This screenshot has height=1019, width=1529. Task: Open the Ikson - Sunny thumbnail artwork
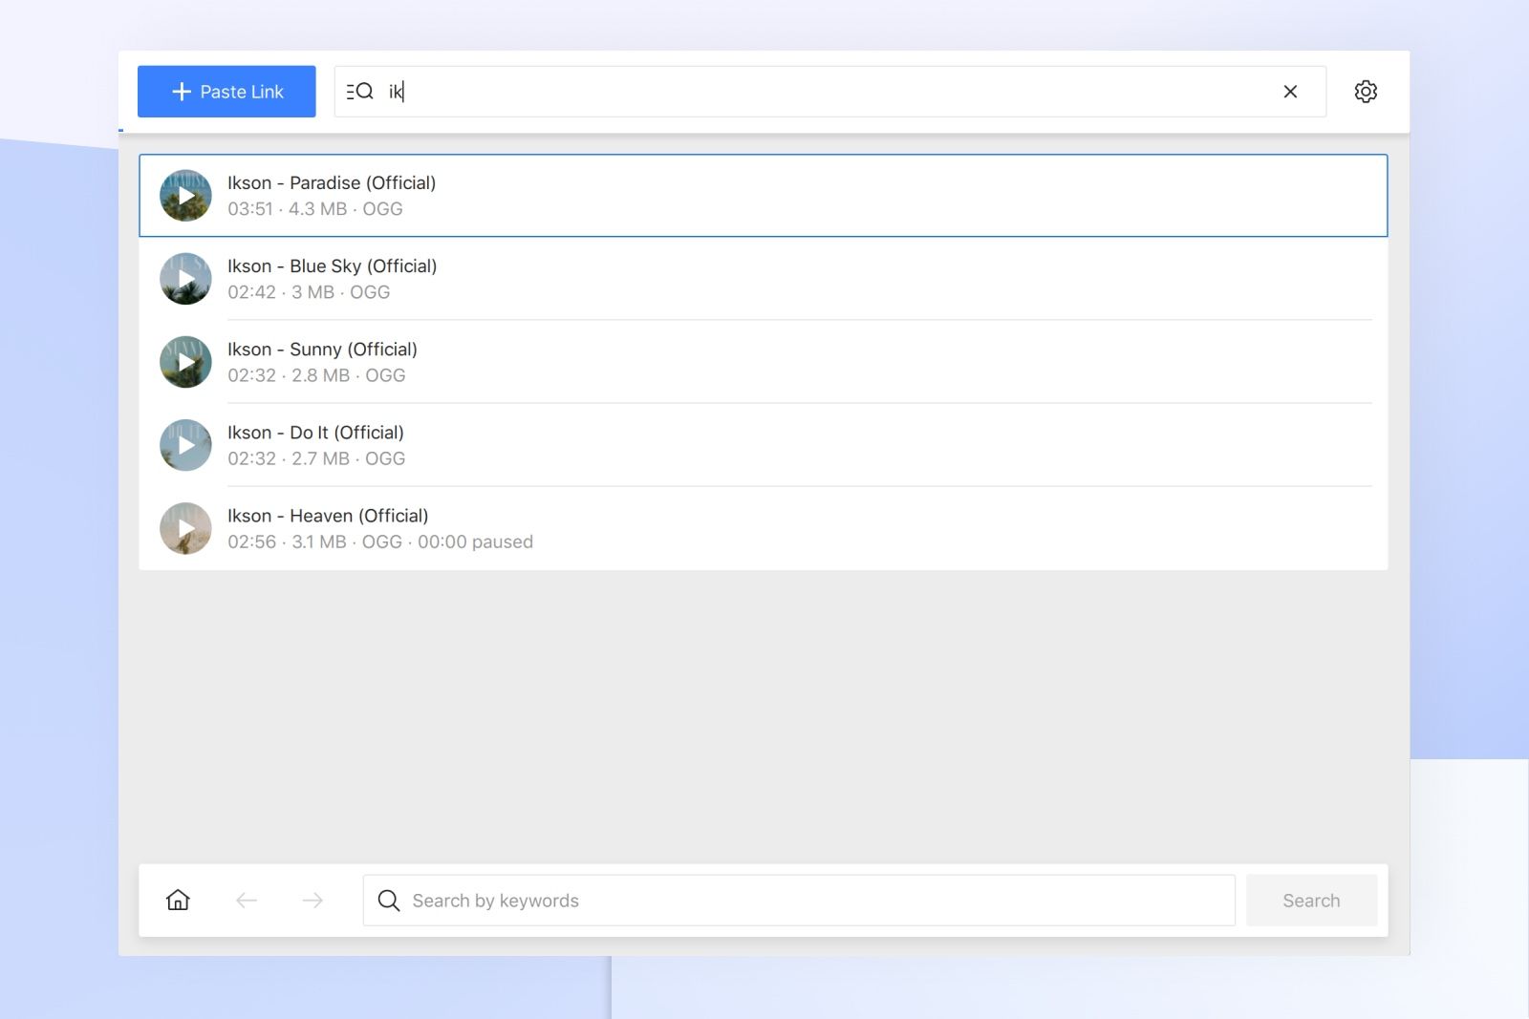[x=185, y=361]
